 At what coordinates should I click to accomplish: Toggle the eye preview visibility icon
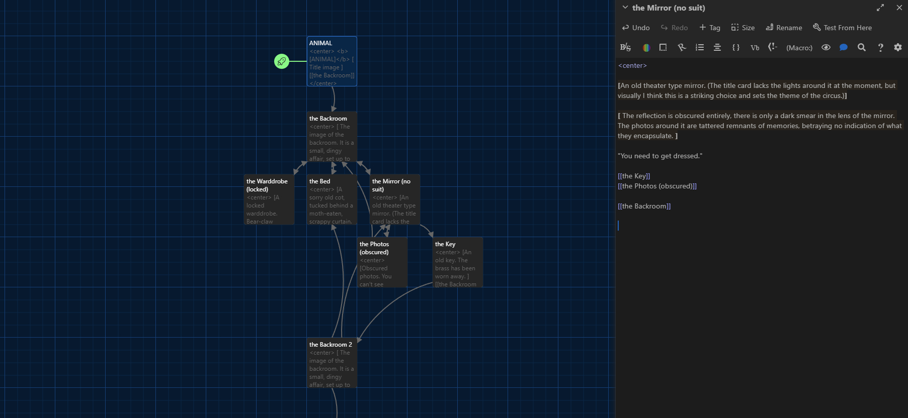(826, 47)
